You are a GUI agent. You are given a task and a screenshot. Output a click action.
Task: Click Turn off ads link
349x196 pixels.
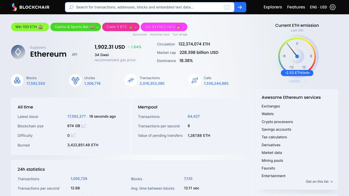pyautogui.click(x=180, y=34)
